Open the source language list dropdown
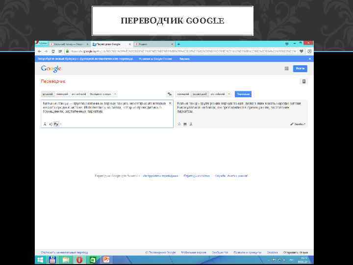 coord(115,94)
